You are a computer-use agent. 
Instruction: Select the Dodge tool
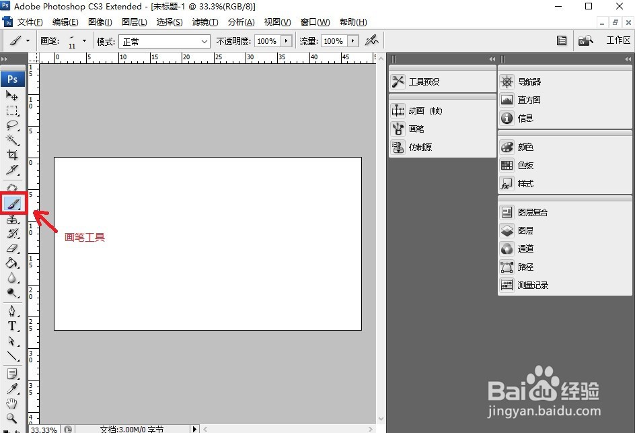[11, 293]
